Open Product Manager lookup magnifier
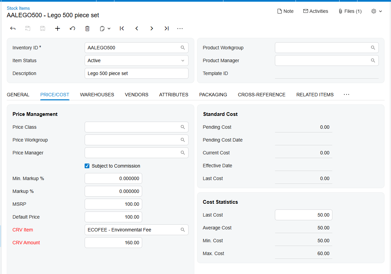This screenshot has width=391, height=274. 373,60
